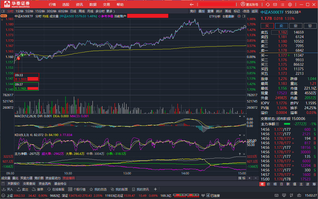Toggle the side panel icon next to ETF分析

point(243,16)
